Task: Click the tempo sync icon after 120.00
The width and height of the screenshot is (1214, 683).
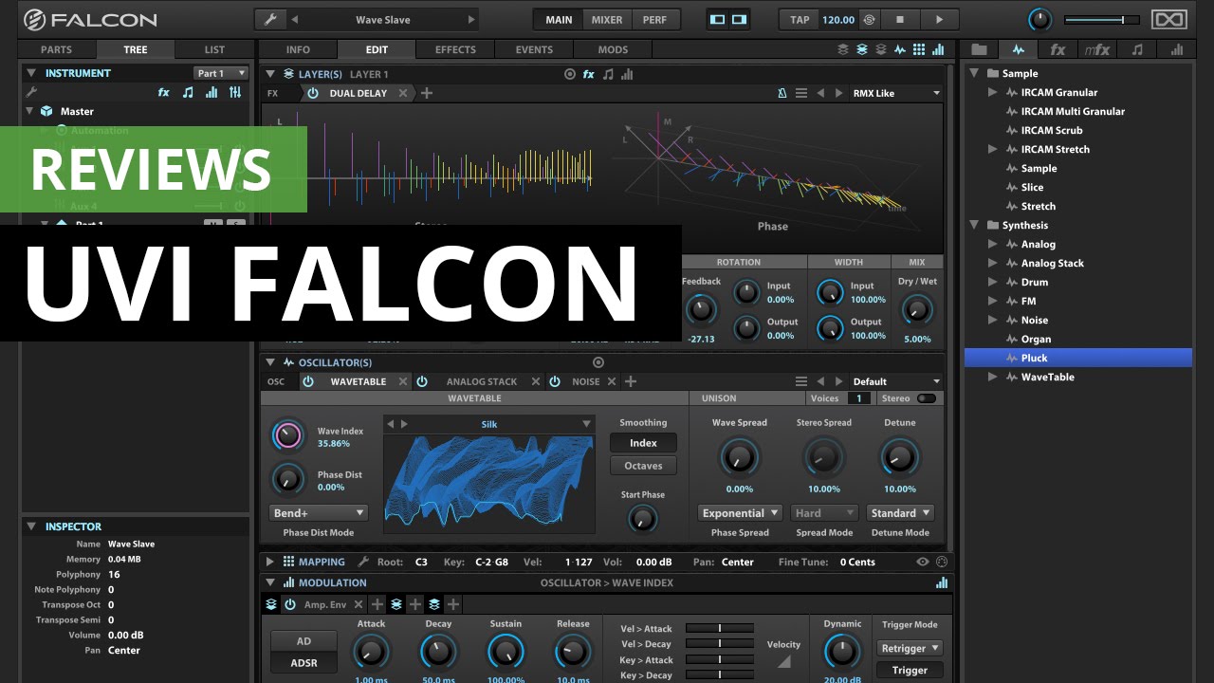Action: pyautogui.click(x=869, y=19)
